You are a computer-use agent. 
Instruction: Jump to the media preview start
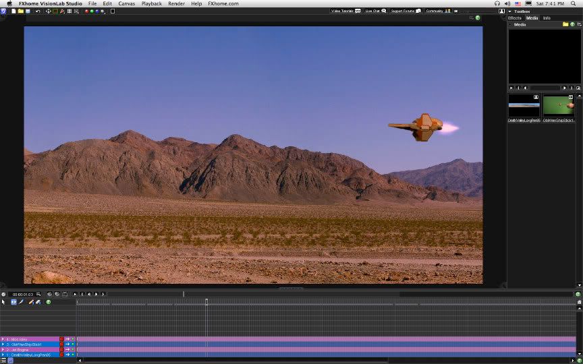point(518,88)
